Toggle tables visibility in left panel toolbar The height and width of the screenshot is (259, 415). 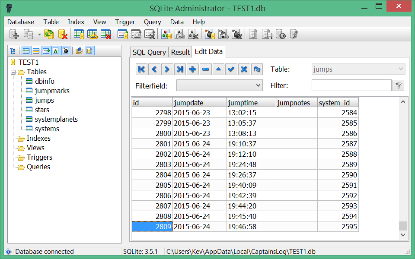(x=26, y=51)
